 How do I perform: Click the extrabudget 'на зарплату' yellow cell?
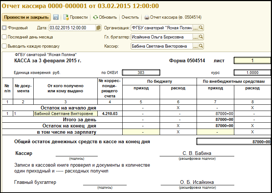[x=215, y=132]
